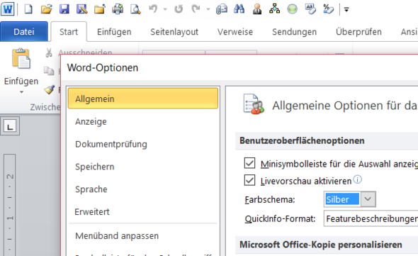Click the folder with arrow icon
The height and width of the screenshot is (256, 418).
pyautogui.click(x=100, y=9)
